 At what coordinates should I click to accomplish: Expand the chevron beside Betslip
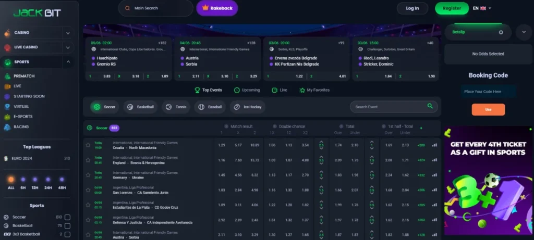point(524,32)
